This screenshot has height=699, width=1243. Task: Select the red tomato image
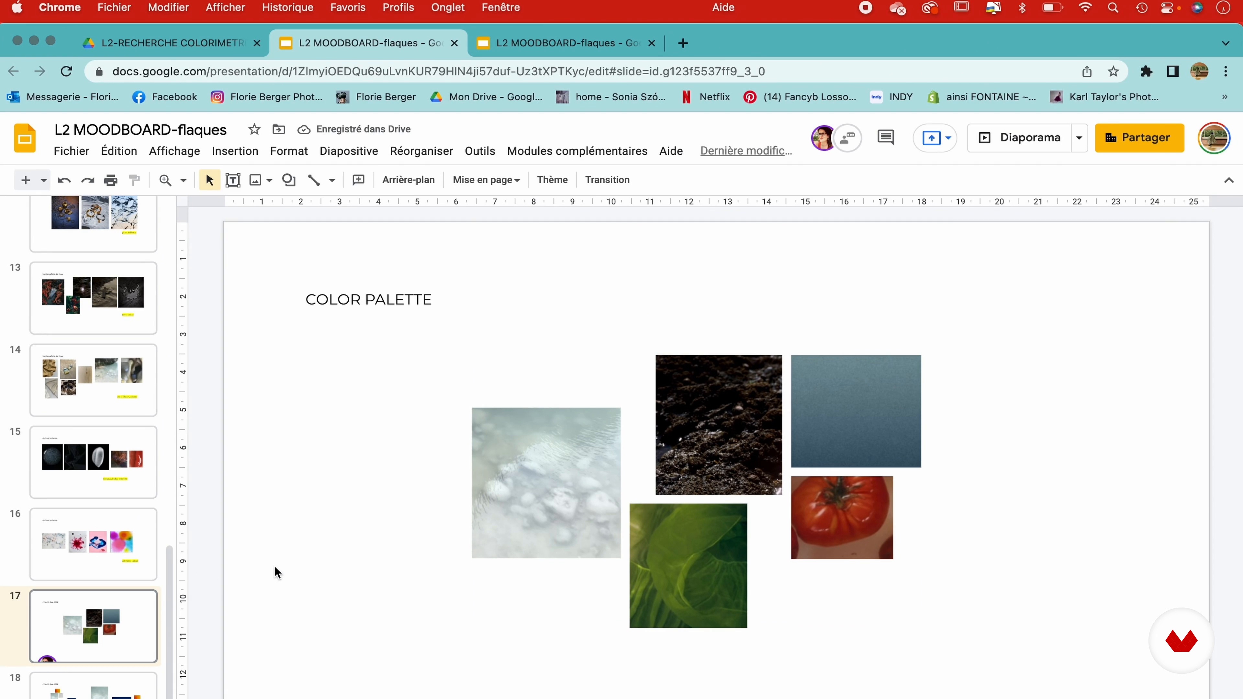pos(842,518)
